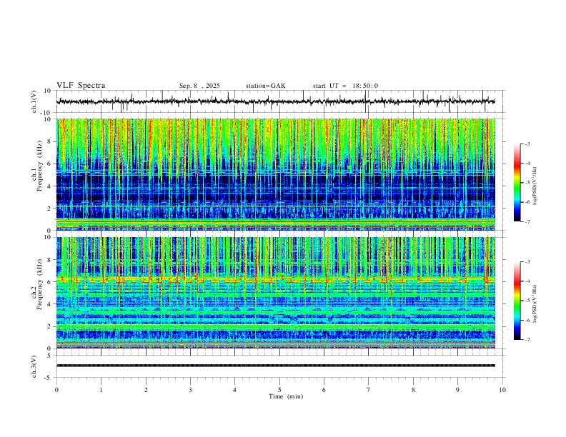Image resolution: width=566 pixels, height=437 pixels.
Task: Select the "Time (min)" x-axis label
Action: [286, 396]
